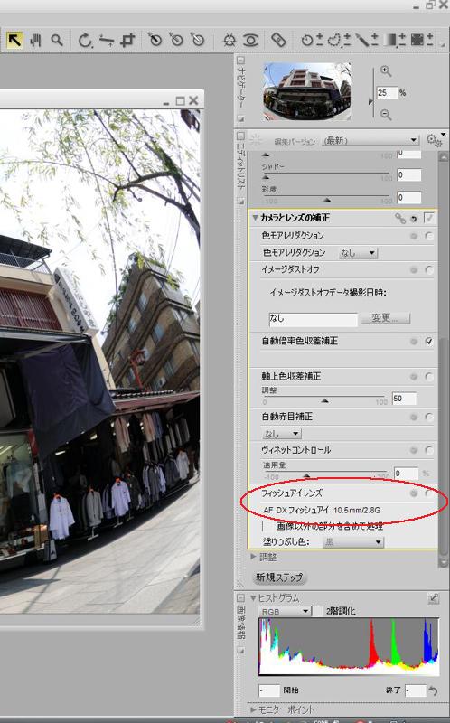Collapse the 画像情報 panel minus icon
Viewport: 450px width, 723px height.
[x=240, y=598]
